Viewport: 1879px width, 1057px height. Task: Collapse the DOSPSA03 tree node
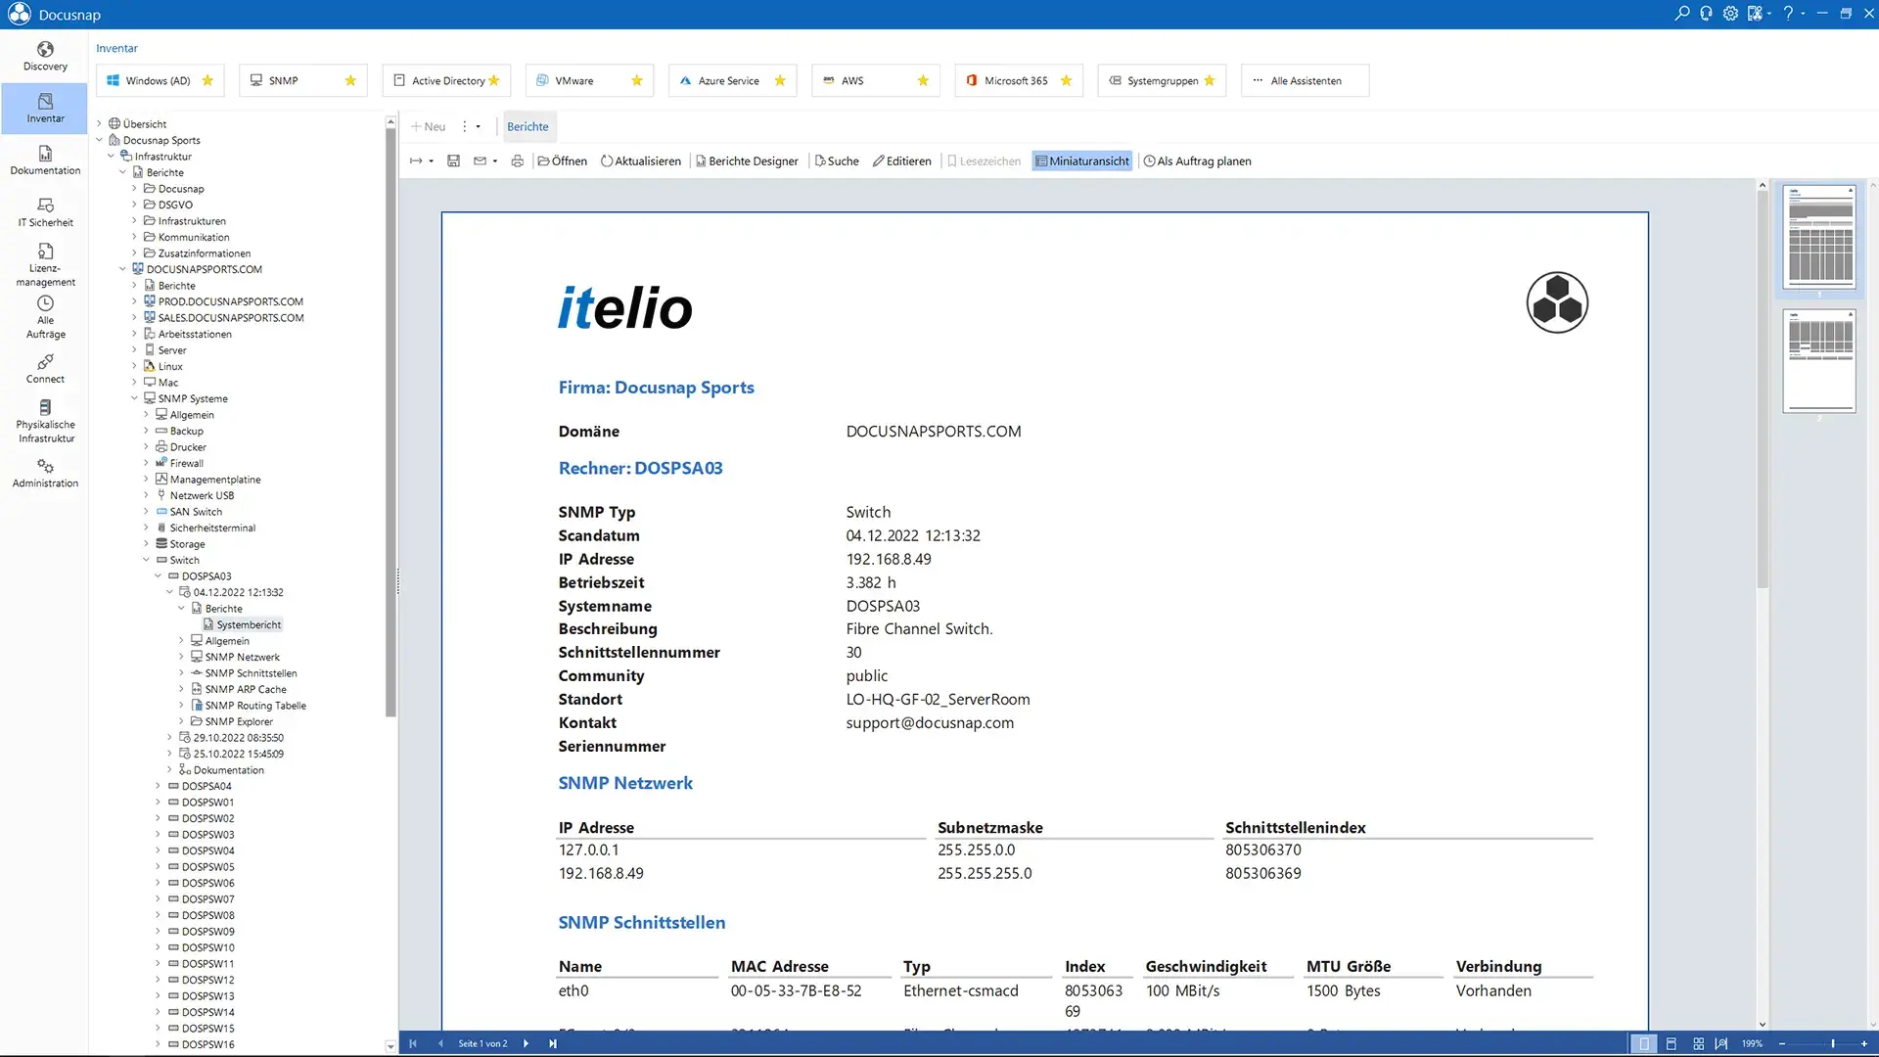click(158, 576)
